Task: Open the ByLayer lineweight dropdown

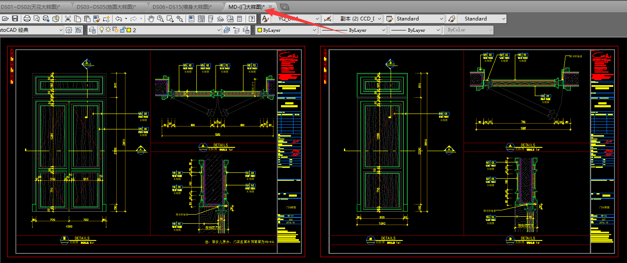Action: click(416, 30)
